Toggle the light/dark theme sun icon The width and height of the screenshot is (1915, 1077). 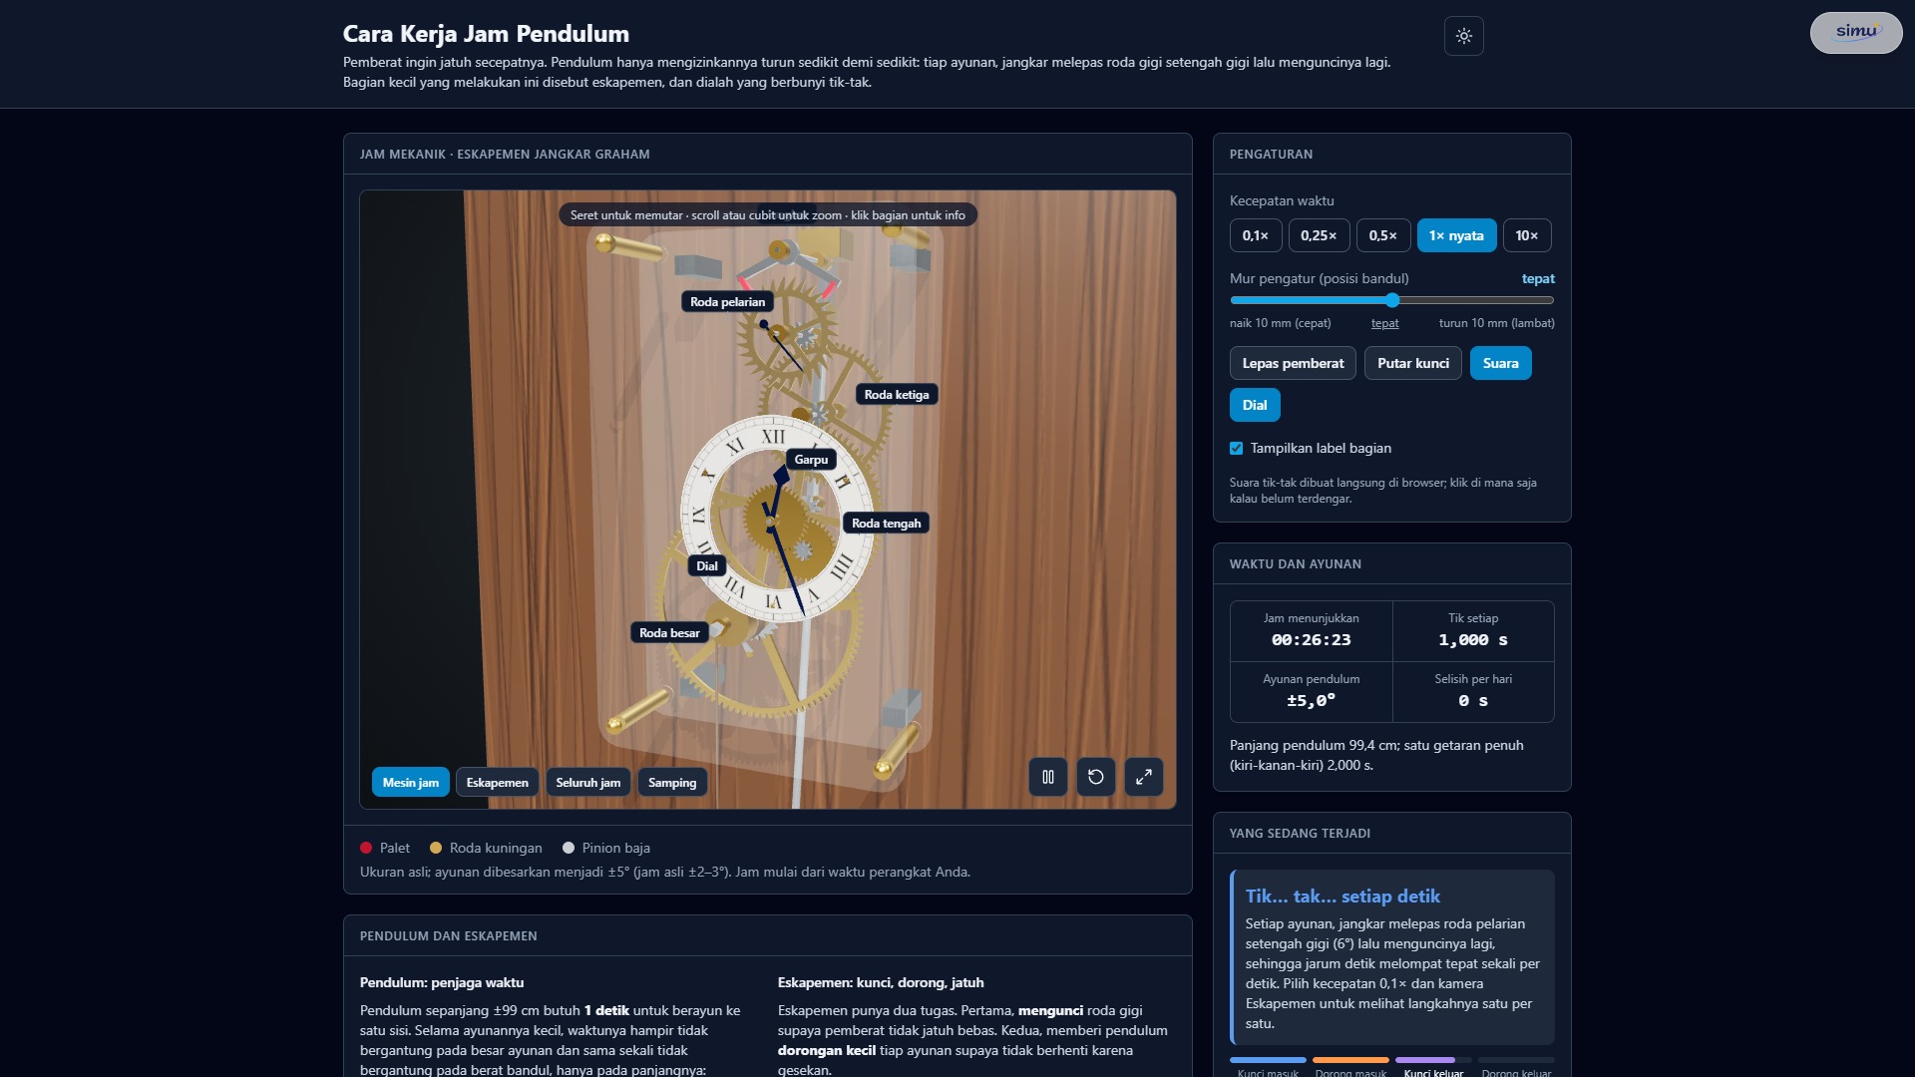click(1463, 36)
